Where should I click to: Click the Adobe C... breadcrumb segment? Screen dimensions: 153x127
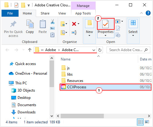click(70, 50)
